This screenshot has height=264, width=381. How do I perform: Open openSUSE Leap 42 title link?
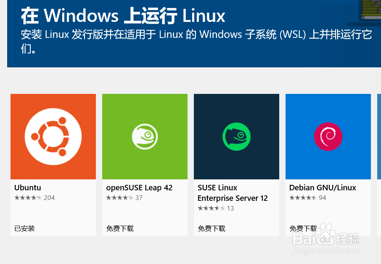coord(139,188)
